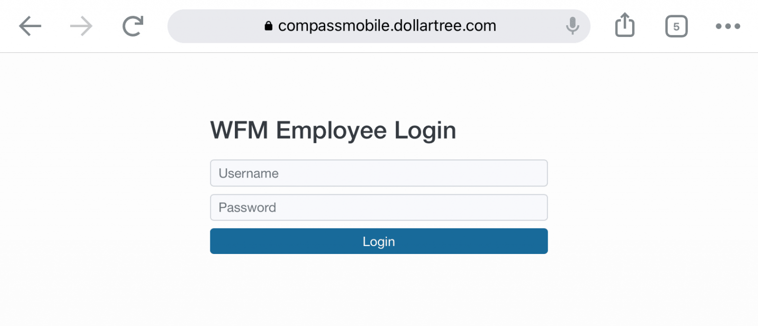This screenshot has height=326, width=758.
Task: Click the Password placeholder text
Action: tap(247, 207)
